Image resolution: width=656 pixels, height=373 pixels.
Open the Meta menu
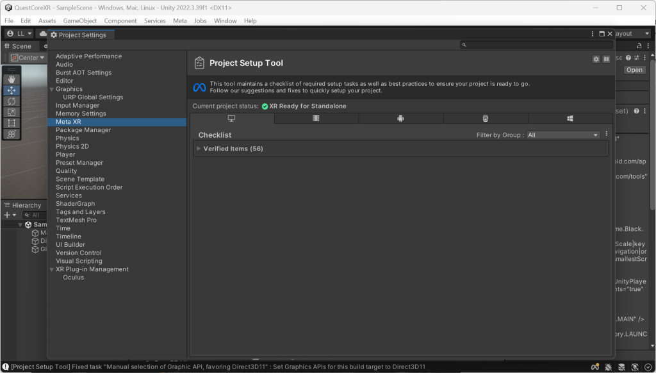(x=180, y=21)
